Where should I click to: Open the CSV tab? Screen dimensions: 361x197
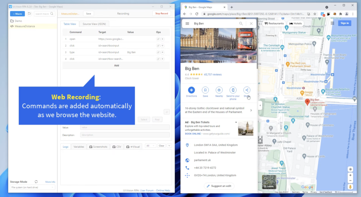(x=117, y=146)
